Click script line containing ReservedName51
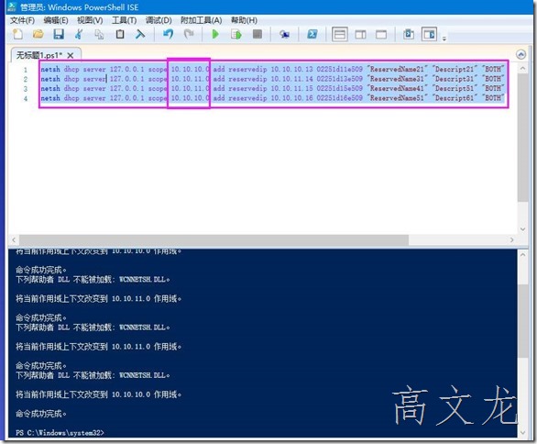The image size is (537, 444). tap(272, 98)
